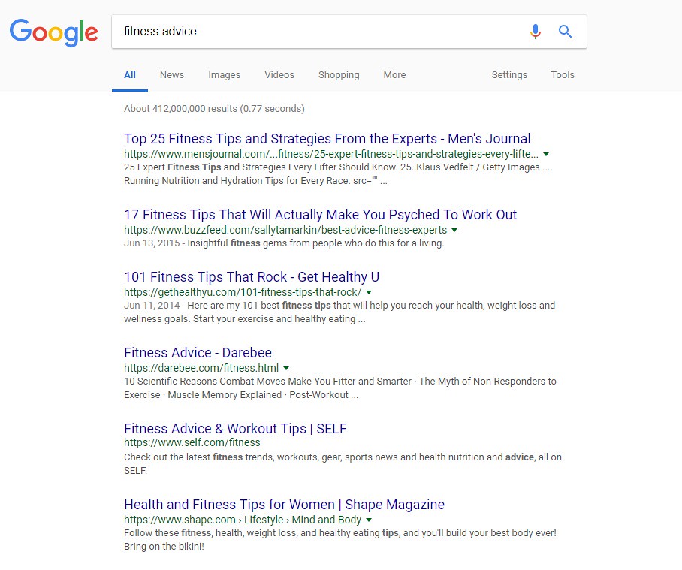
Task: Open the Men's Journal Top 25 Fitness Tips result
Action: click(x=327, y=139)
